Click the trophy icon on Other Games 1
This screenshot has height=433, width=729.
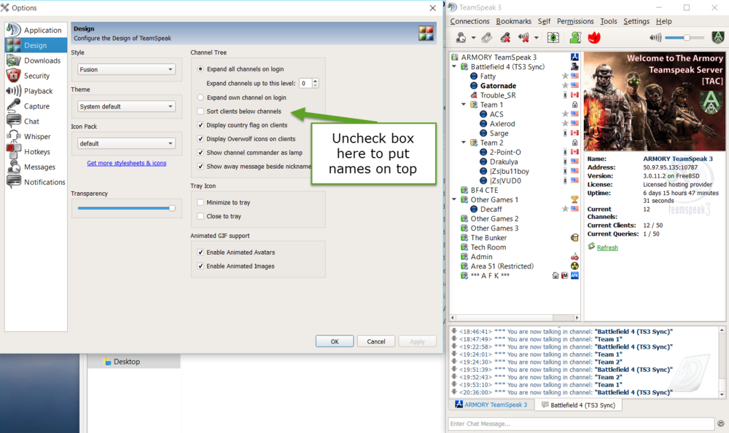pyautogui.click(x=574, y=199)
